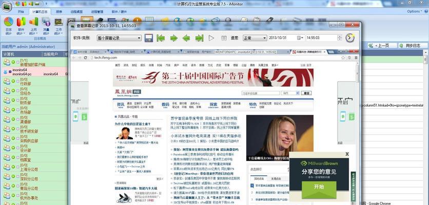The width and height of the screenshot is (429, 205).
Task: Toggle the green status of 技术研发部
Action: click(x=13, y=129)
